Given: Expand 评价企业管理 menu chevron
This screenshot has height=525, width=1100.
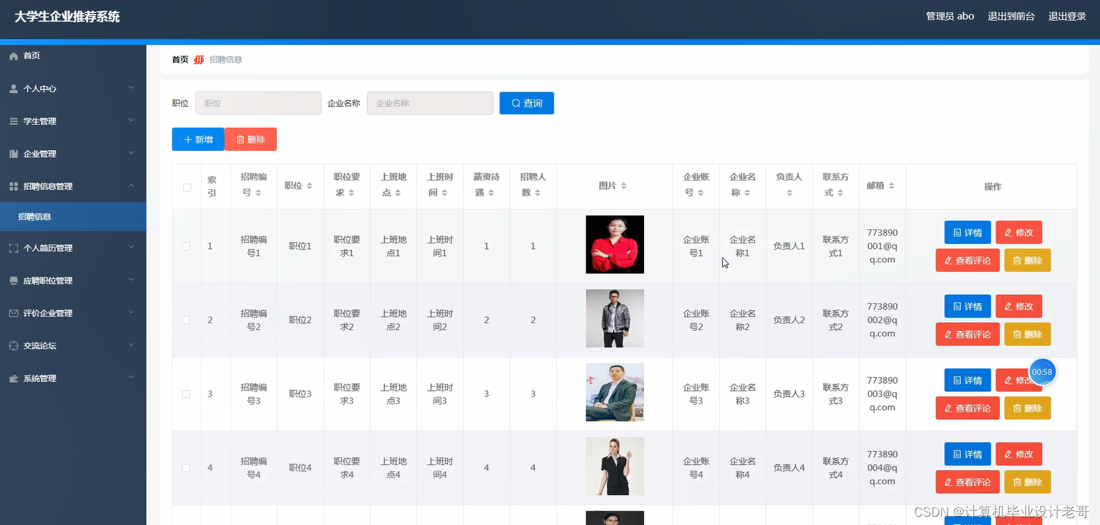Looking at the screenshot, I should (131, 312).
